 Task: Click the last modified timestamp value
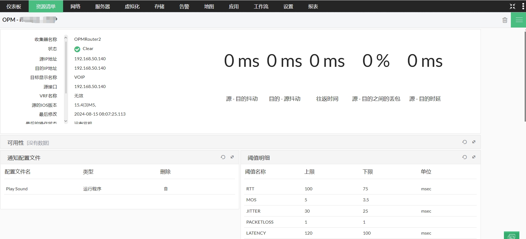point(100,114)
